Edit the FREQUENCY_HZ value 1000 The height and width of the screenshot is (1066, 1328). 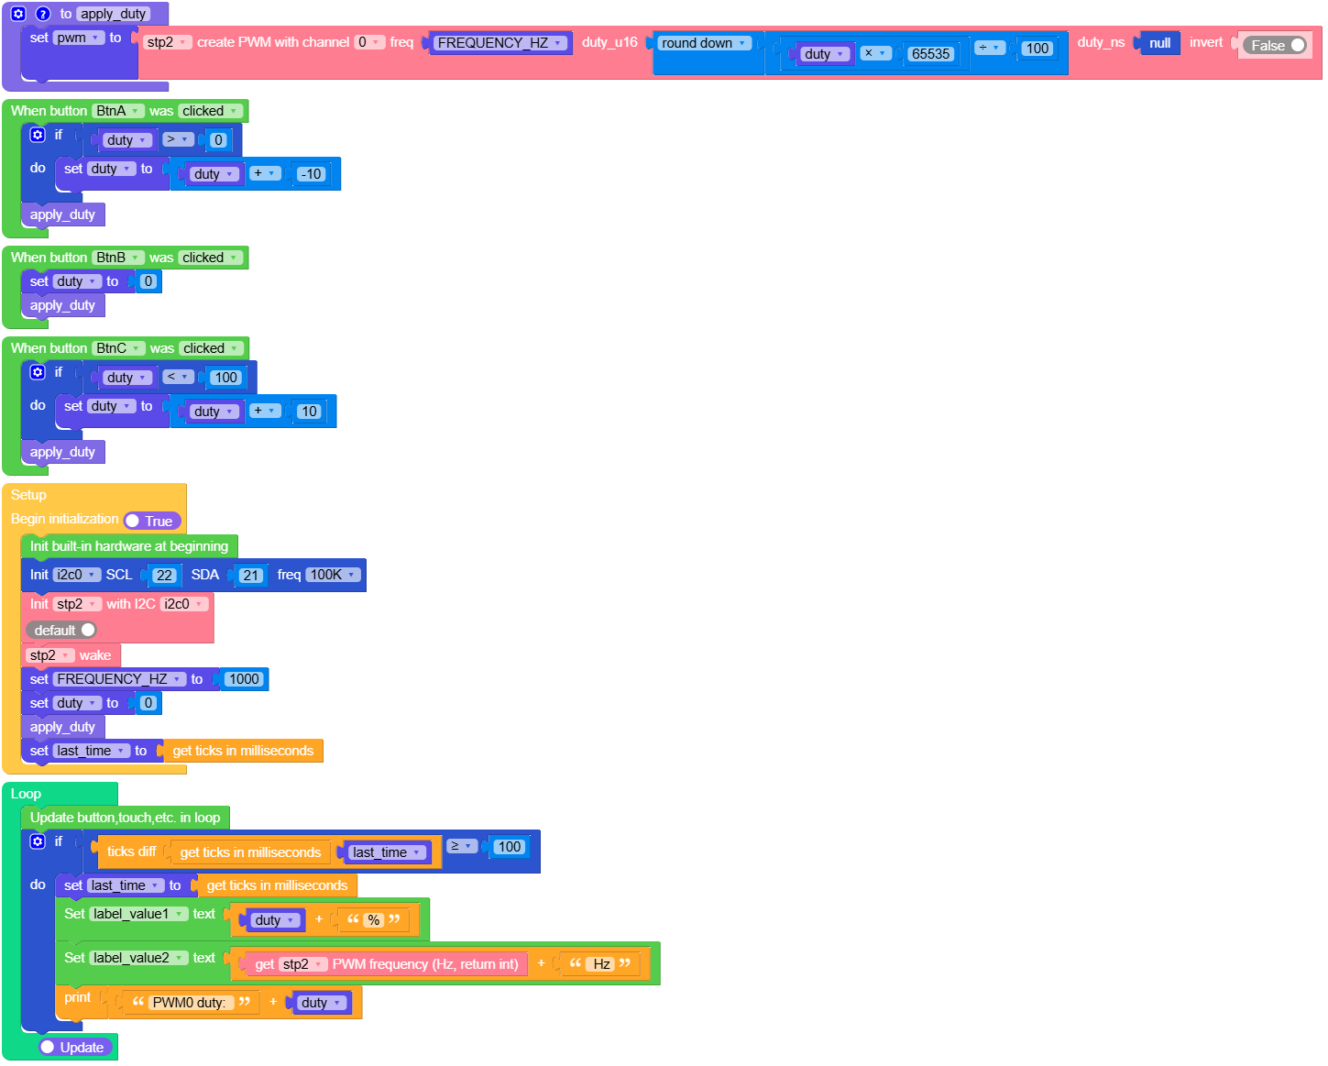tap(244, 679)
